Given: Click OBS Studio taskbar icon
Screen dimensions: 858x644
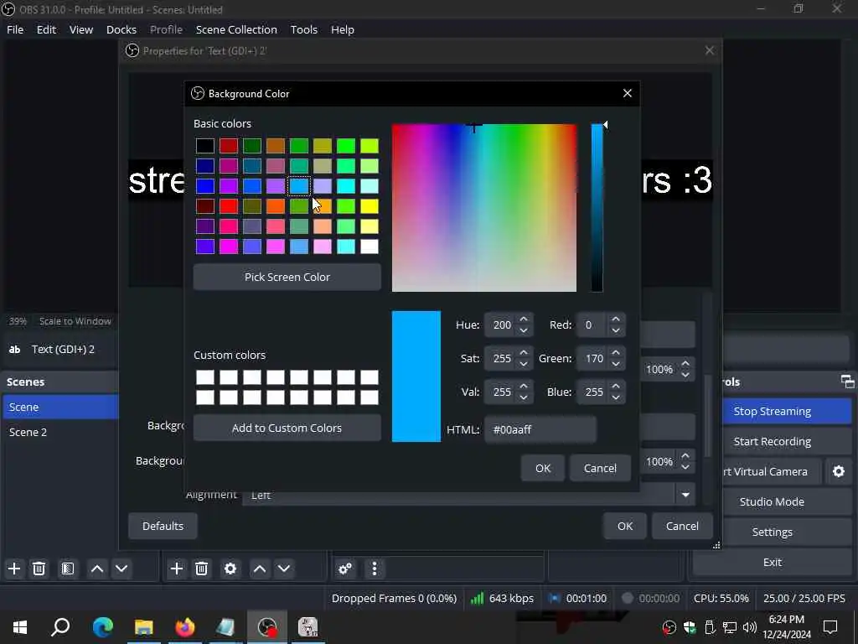Looking at the screenshot, I should click(267, 626).
